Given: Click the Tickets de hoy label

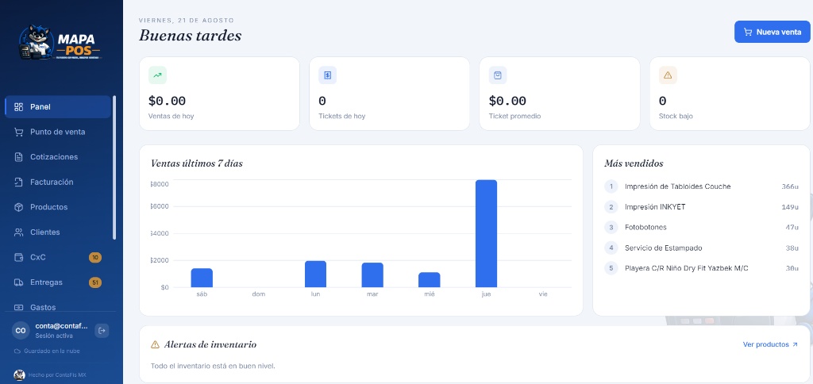Looking at the screenshot, I should point(341,117).
